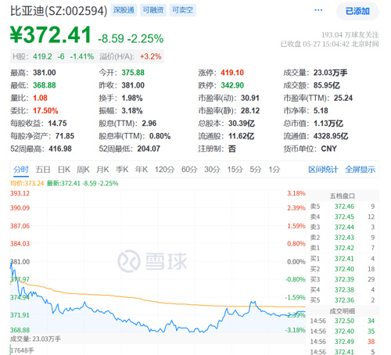Click the current price ¥372.41
The height and width of the screenshot is (355, 391).
pos(51,34)
